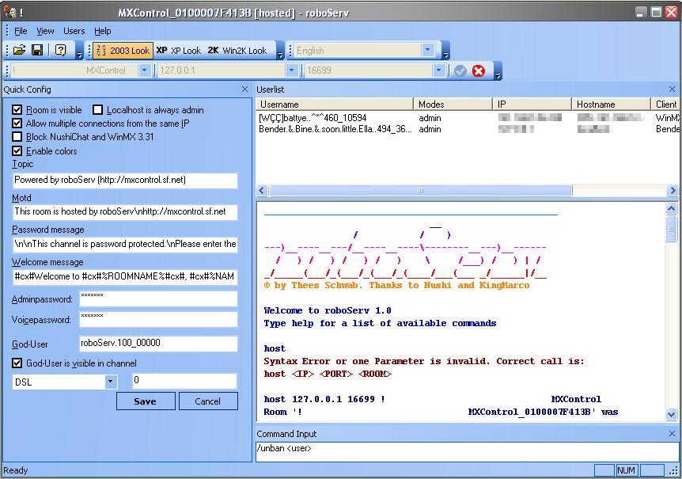Open file with folder icon in toolbar
This screenshot has width=682, height=479.
click(19, 50)
